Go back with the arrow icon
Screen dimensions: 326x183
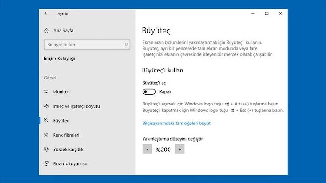(x=46, y=13)
